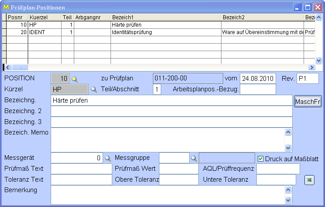
Task: Click the grey Messgruppe description field
Action: point(227,158)
